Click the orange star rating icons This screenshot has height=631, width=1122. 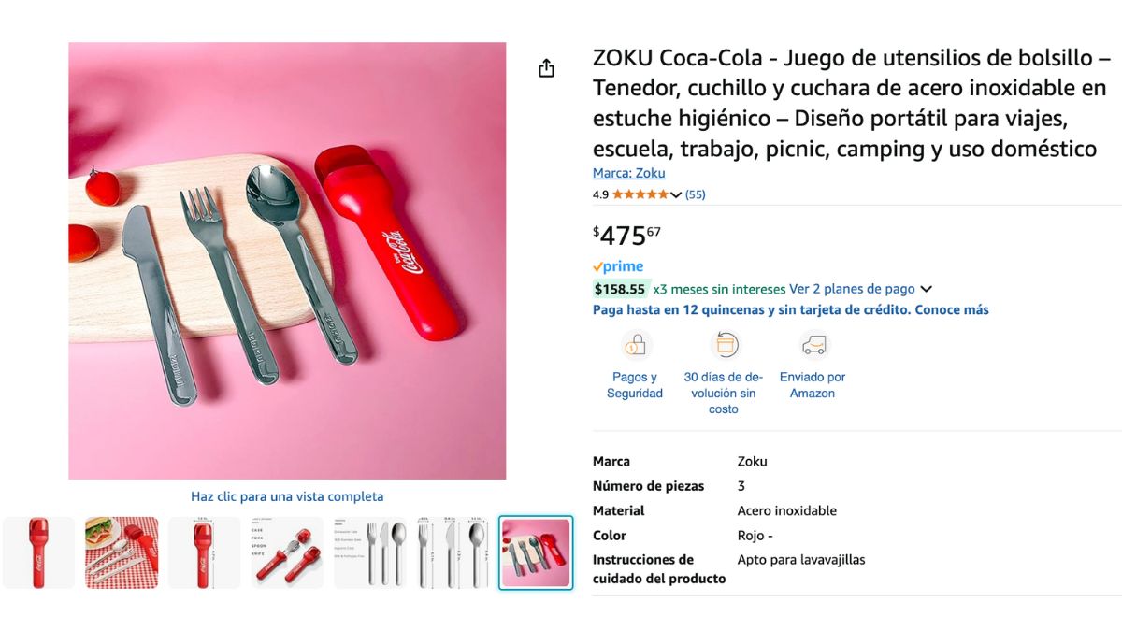tap(640, 194)
